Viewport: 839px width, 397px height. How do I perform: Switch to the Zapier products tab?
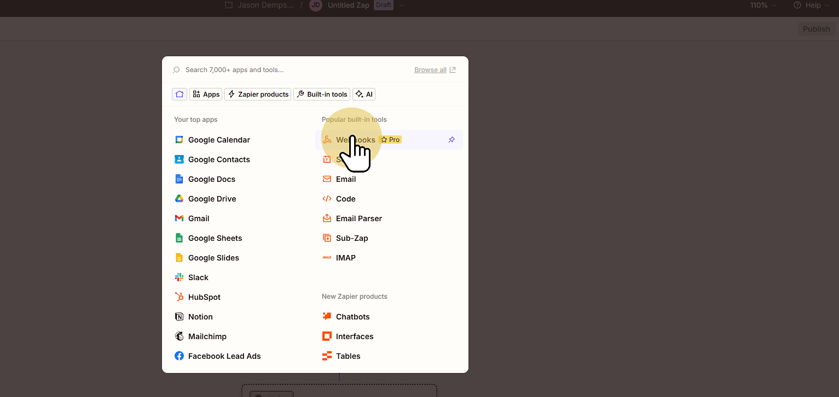coord(258,94)
